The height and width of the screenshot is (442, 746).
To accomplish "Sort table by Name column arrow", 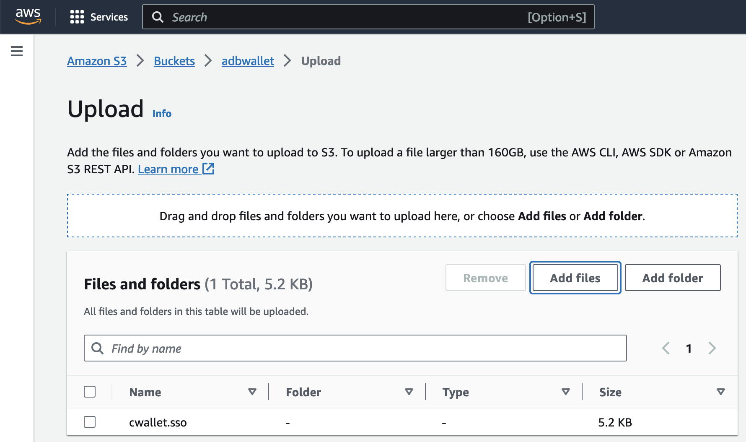I will (252, 392).
